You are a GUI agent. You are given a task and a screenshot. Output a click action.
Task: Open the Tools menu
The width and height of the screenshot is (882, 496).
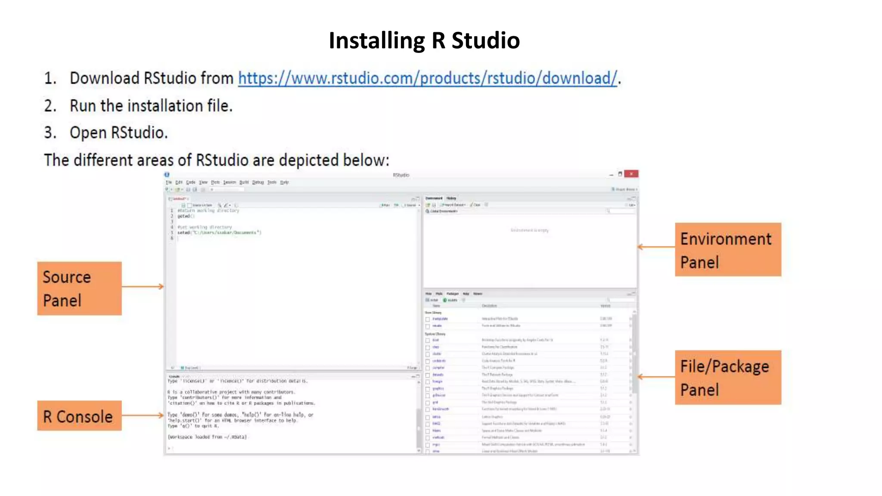[x=272, y=182]
